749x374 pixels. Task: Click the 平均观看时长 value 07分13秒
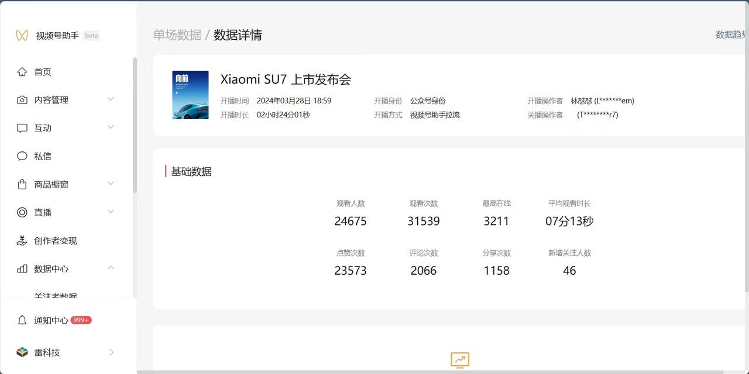tap(569, 221)
